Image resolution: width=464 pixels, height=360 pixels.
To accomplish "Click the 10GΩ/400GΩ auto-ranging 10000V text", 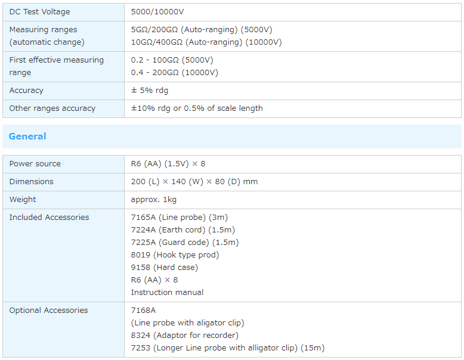I will 206,42.
